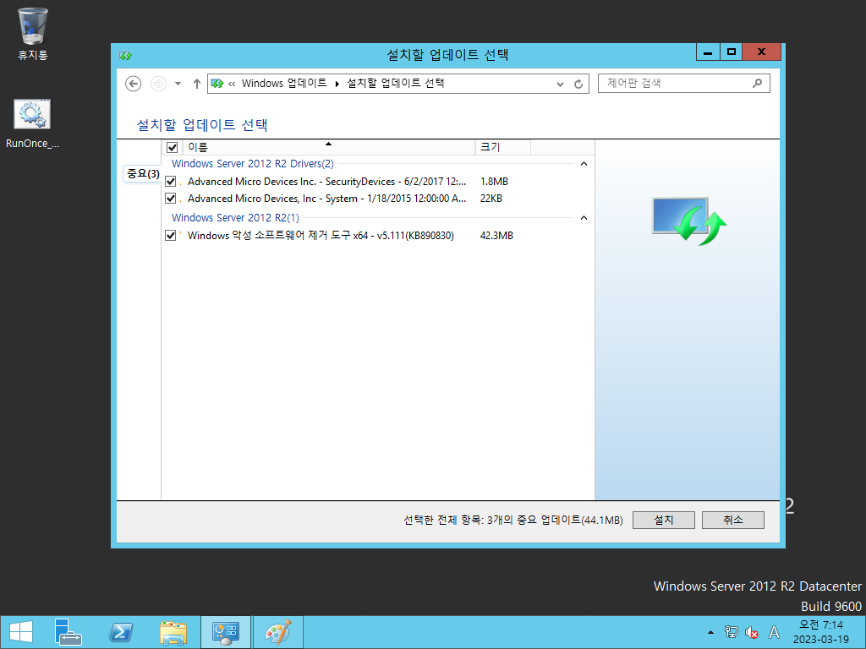Uncheck AMD System driver update

171,198
